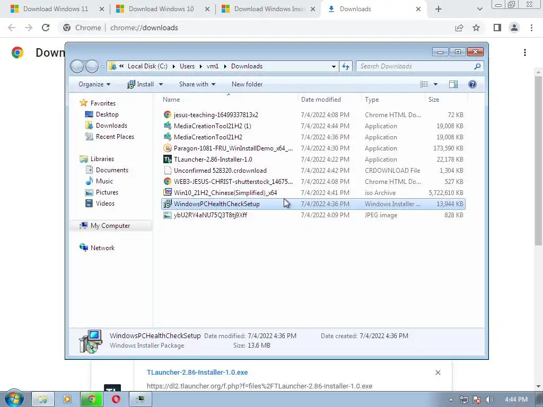
Task: Open Music library
Action: (104, 181)
